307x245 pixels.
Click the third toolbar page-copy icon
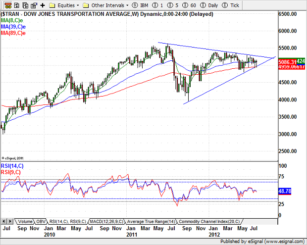click(x=25, y=5)
